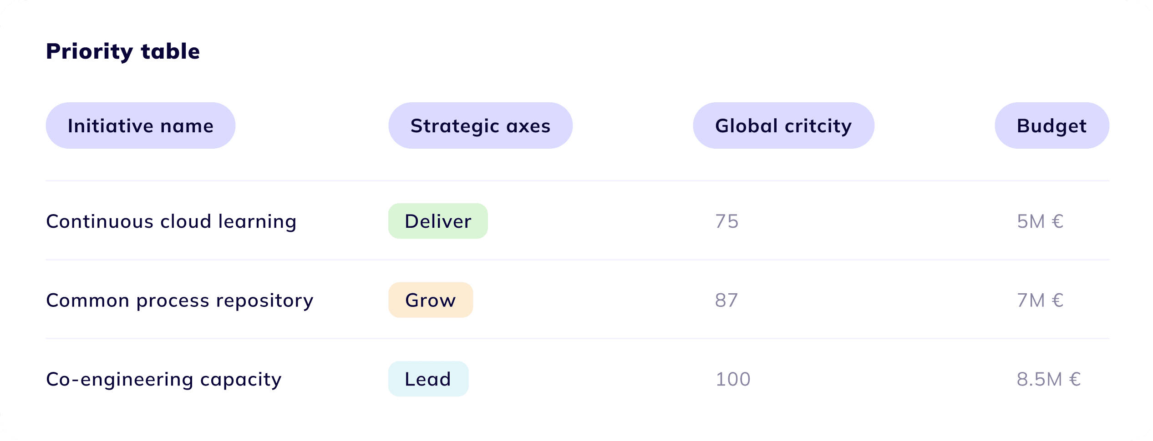Viewport: 1153px width, 441px height.
Task: Click the 8.5M € budget cell
Action: click(x=1049, y=379)
